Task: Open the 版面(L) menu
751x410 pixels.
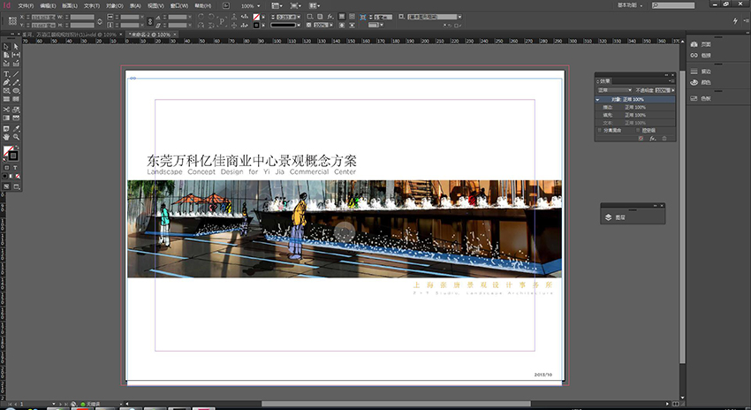Action: (x=70, y=6)
